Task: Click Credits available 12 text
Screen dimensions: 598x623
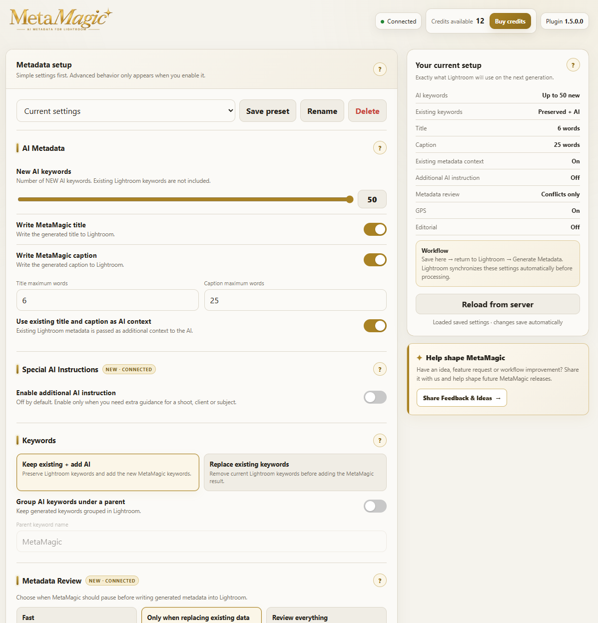Action: (458, 21)
